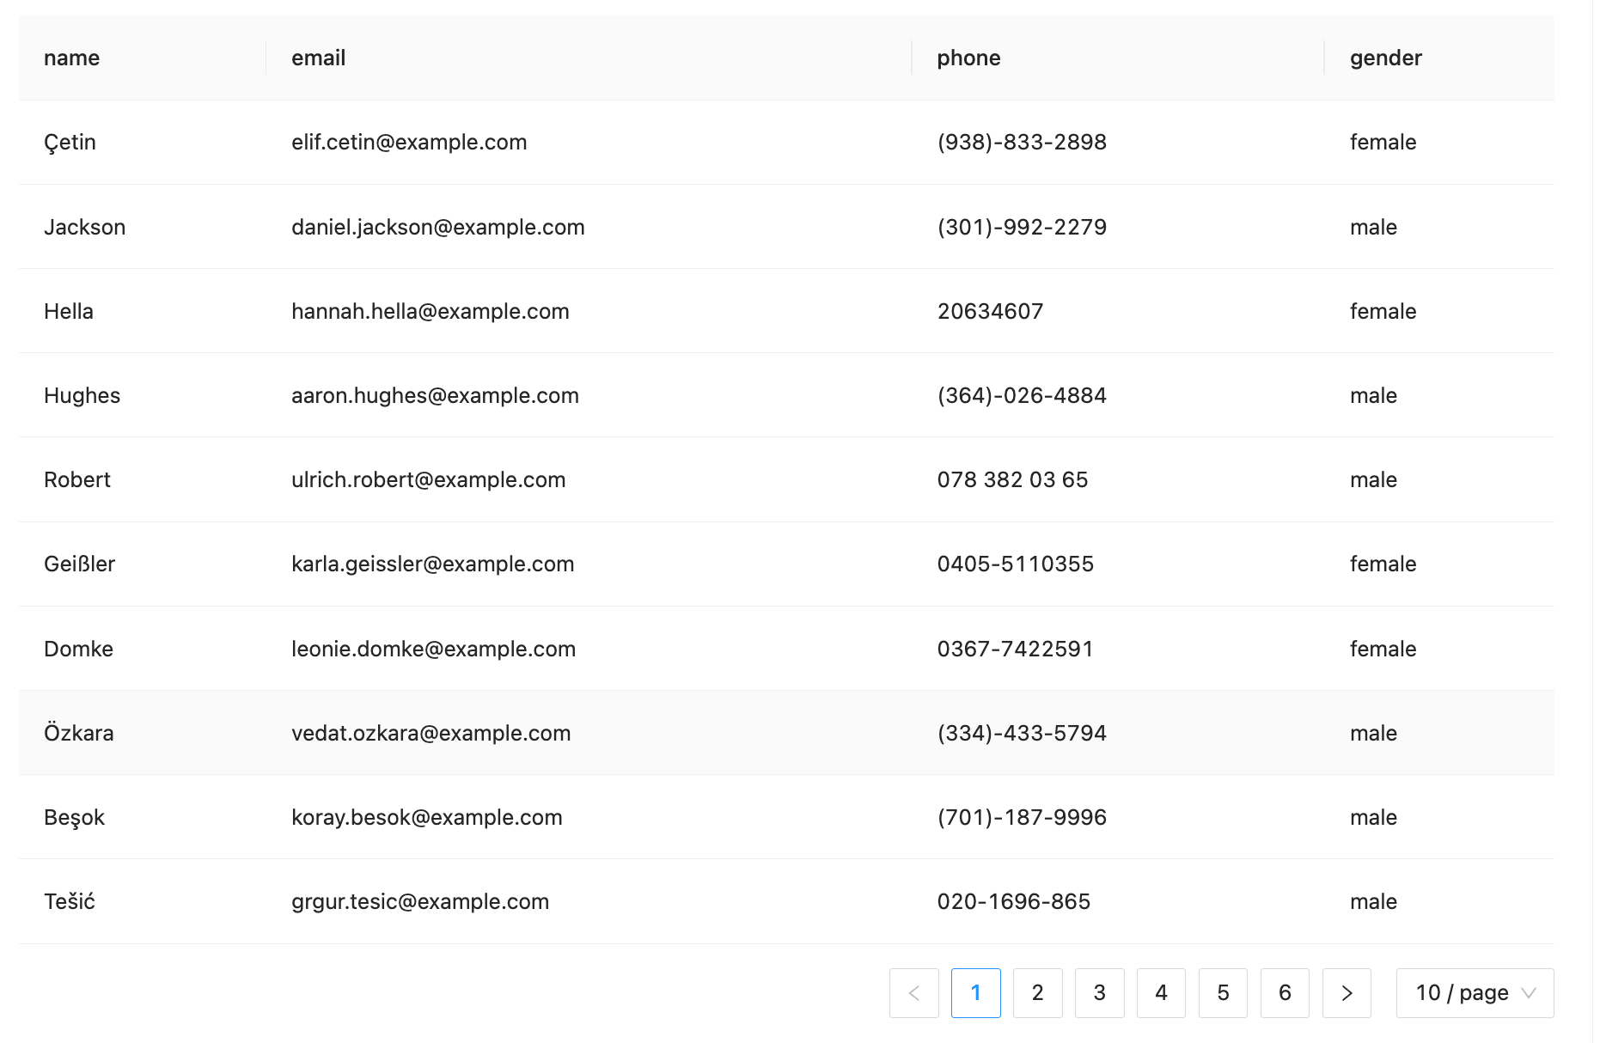Image resolution: width=1600 pixels, height=1043 pixels.
Task: Navigate to page 6
Action: (1285, 993)
